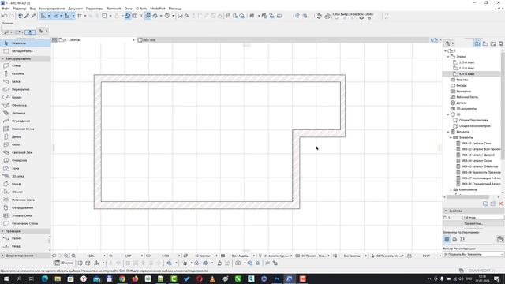Select the Ограждение (Railing) tool

(x=25, y=121)
